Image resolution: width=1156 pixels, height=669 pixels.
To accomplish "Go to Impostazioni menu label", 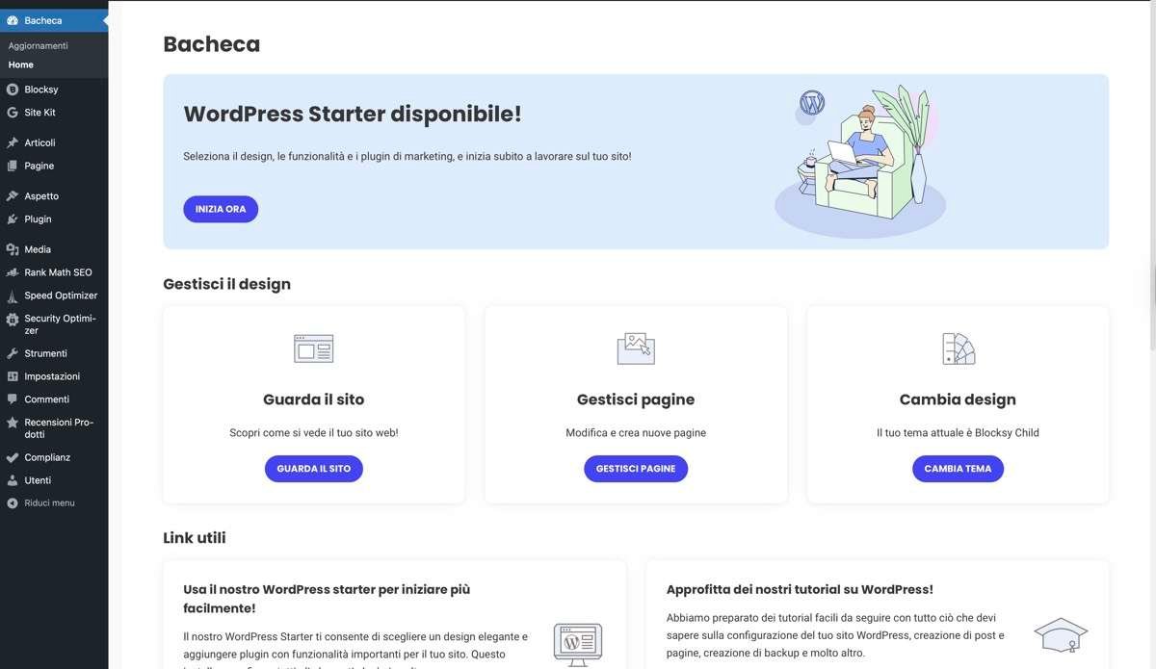I will 52,376.
